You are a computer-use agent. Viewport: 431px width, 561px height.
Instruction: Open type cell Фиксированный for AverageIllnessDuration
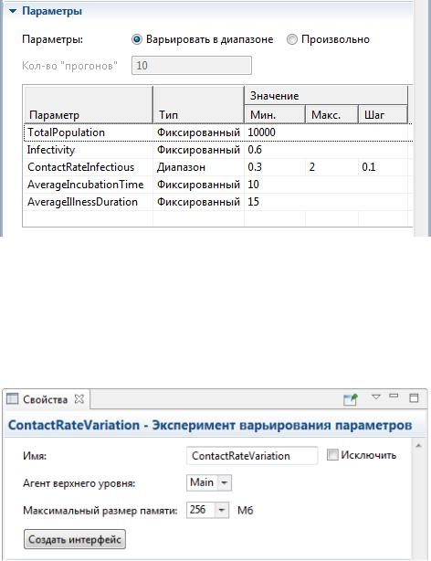(x=198, y=202)
